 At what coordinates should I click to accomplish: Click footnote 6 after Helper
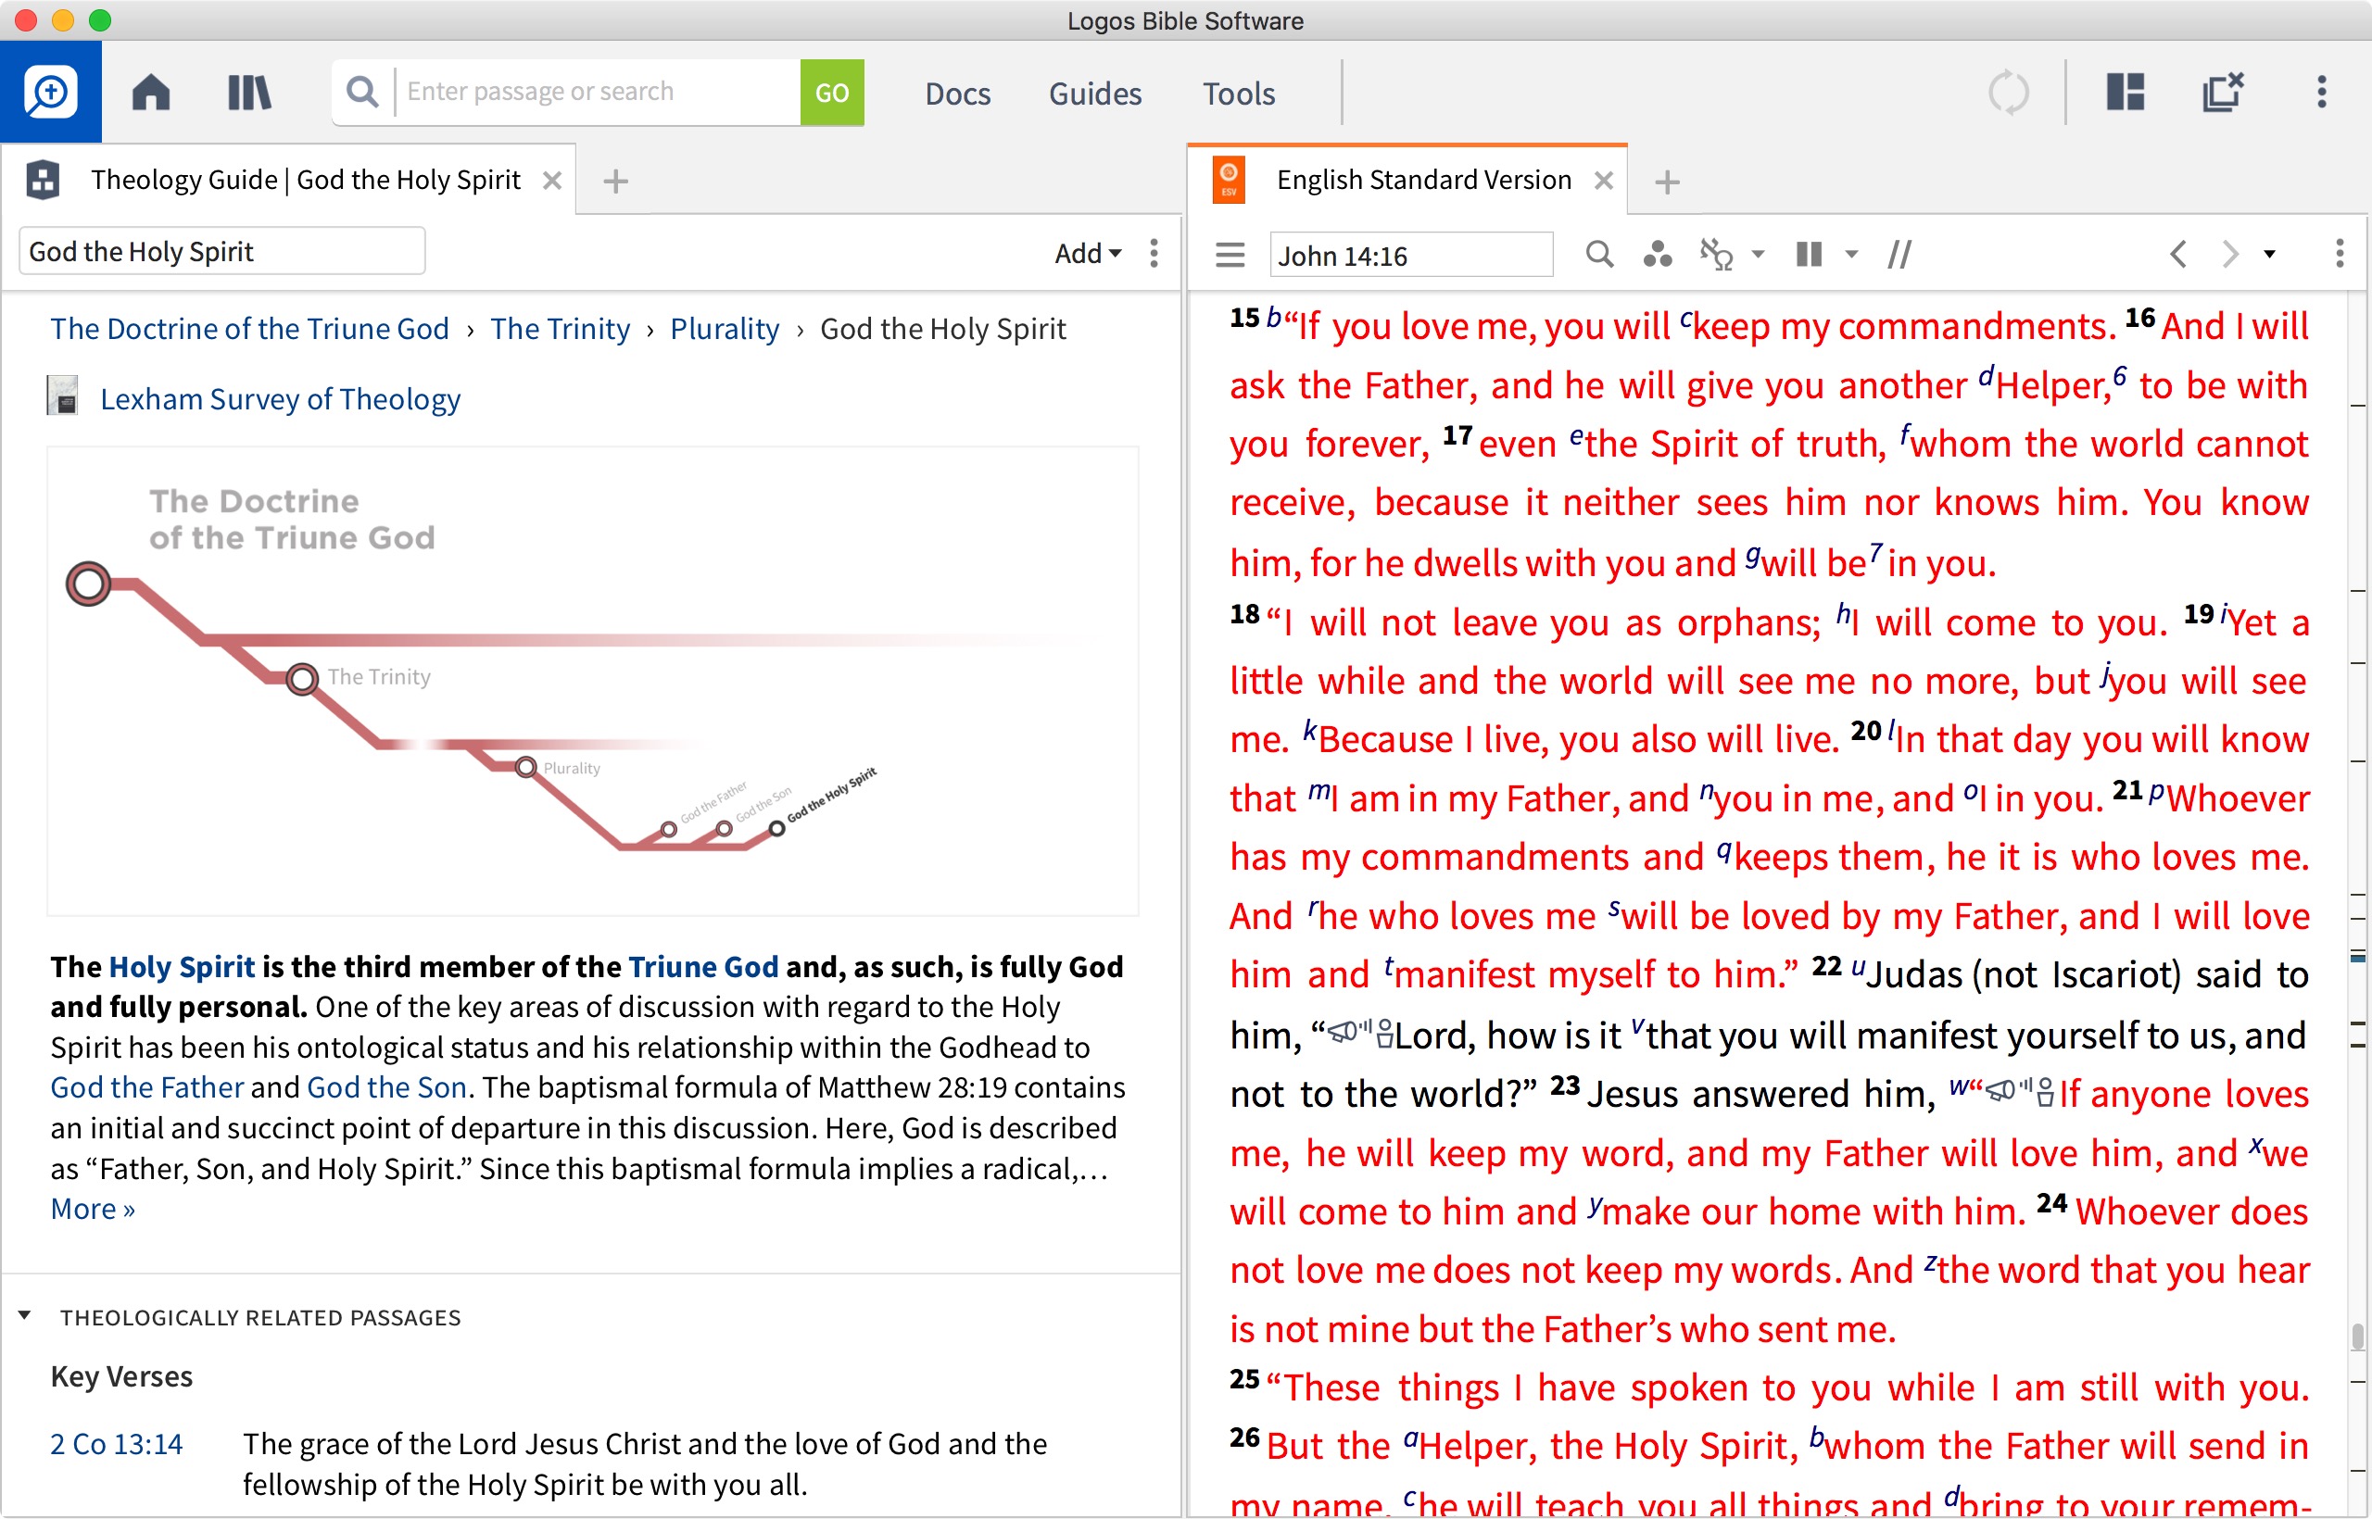pyautogui.click(x=2119, y=375)
